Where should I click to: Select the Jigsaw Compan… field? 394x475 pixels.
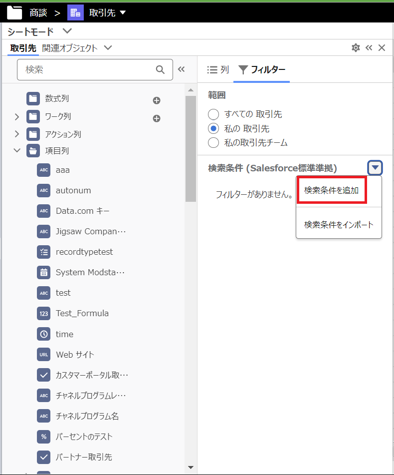click(x=91, y=231)
